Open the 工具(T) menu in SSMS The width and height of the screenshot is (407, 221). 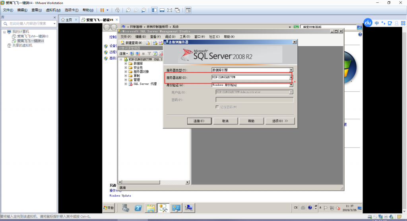click(185, 37)
